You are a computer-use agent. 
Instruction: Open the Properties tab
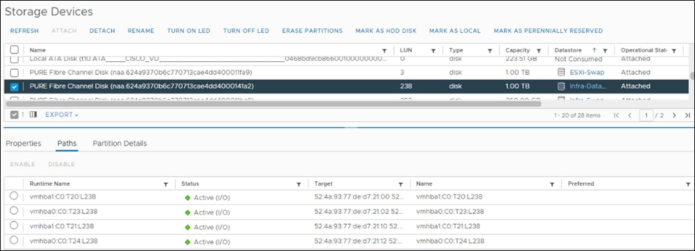[x=24, y=144]
